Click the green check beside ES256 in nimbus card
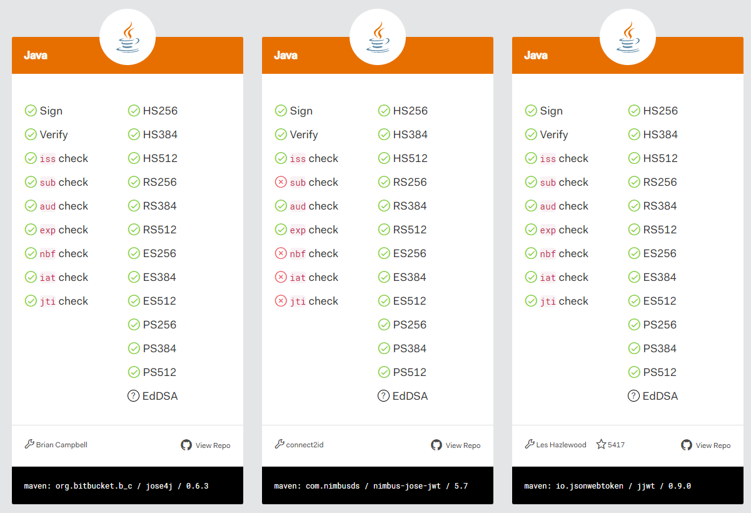751x513 pixels. [x=384, y=253]
